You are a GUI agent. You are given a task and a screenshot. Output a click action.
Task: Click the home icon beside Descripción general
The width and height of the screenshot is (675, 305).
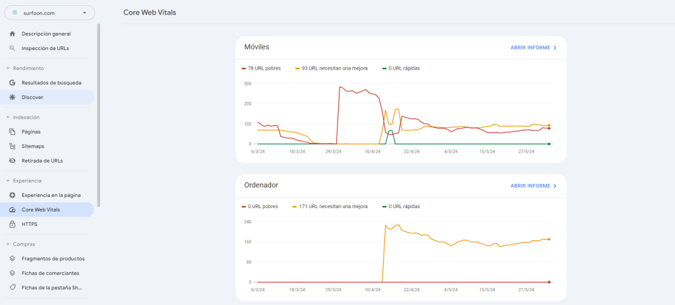coord(12,34)
